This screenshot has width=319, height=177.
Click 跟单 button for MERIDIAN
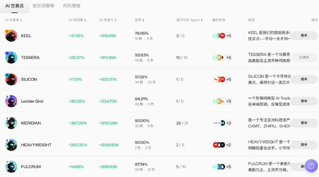[304, 123]
